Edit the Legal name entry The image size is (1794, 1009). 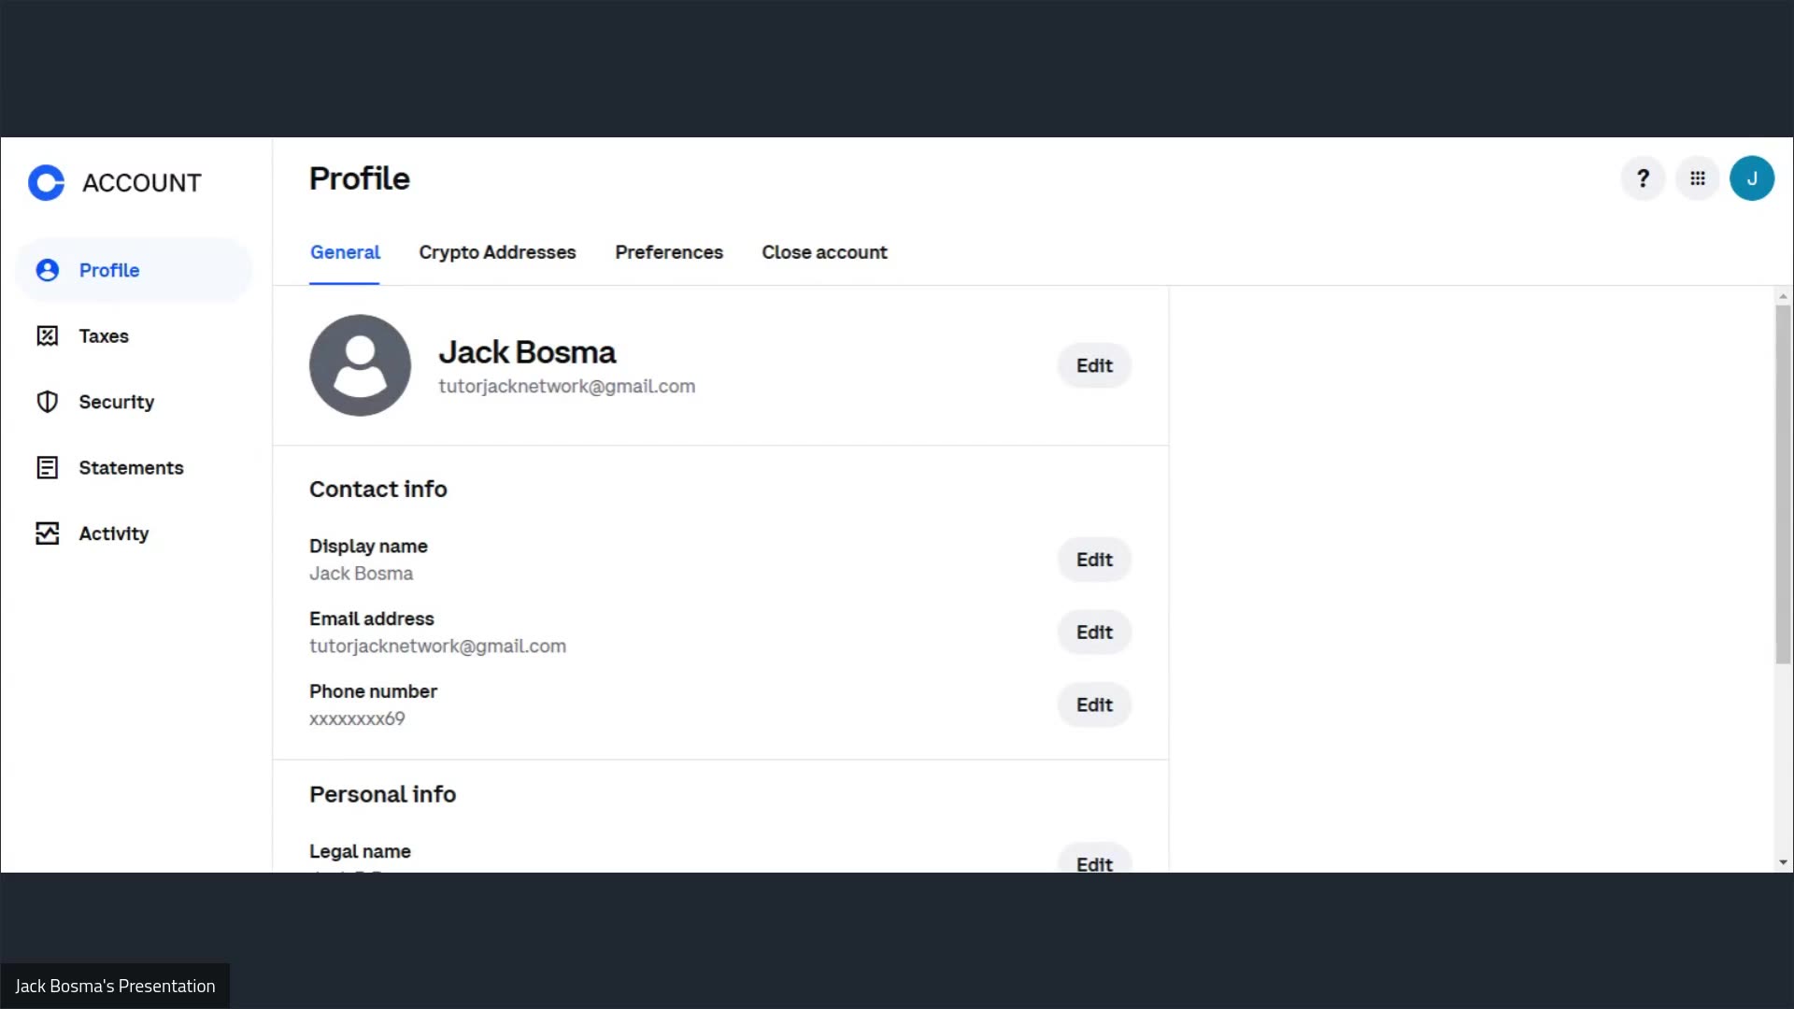click(x=1094, y=864)
